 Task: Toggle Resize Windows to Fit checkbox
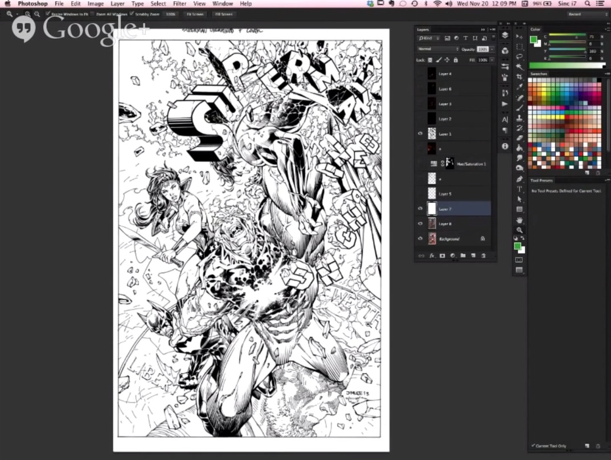coord(47,14)
